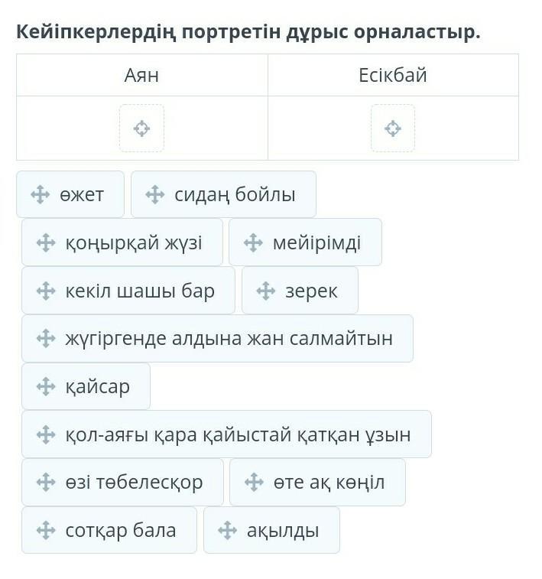Image resolution: width=542 pixels, height=579 pixels.
Task: Click the drag icon on сидаң бойлы
Action: click(x=154, y=194)
